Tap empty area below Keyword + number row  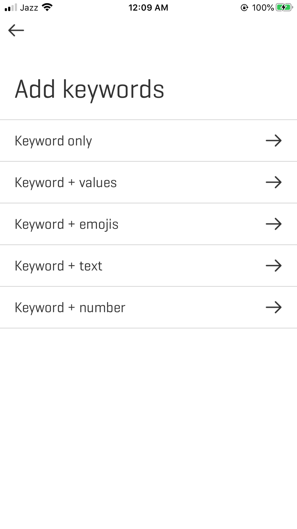coord(148,428)
